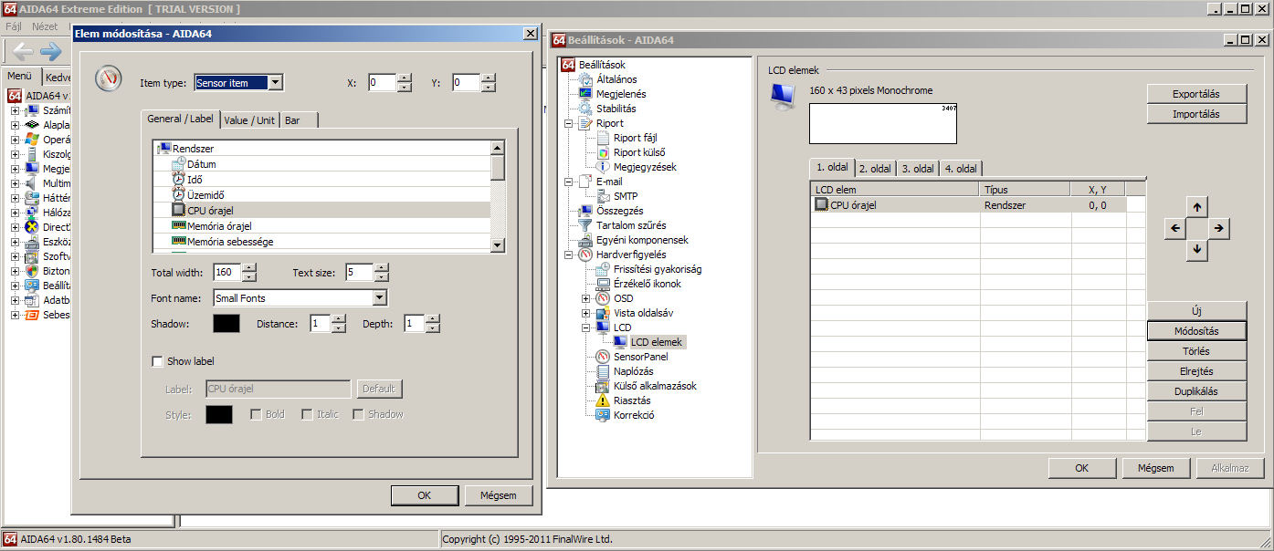This screenshot has width=1274, height=551.
Task: Move LCD item left with arrow button
Action: pyautogui.click(x=1176, y=229)
